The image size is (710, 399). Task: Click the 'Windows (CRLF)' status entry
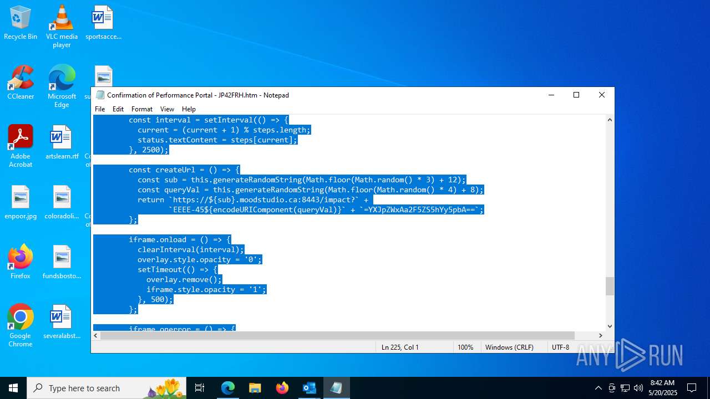[509, 347]
